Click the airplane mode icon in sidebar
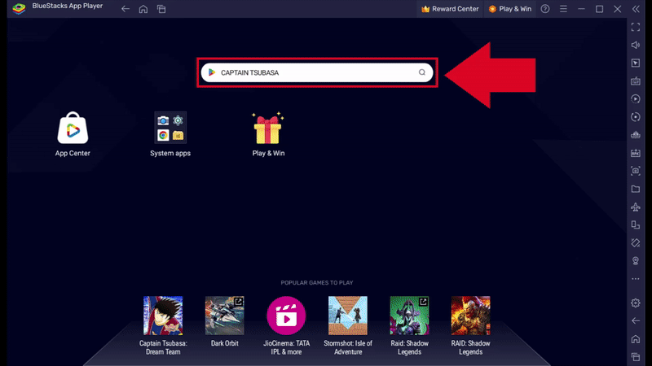The width and height of the screenshot is (652, 366). click(636, 207)
